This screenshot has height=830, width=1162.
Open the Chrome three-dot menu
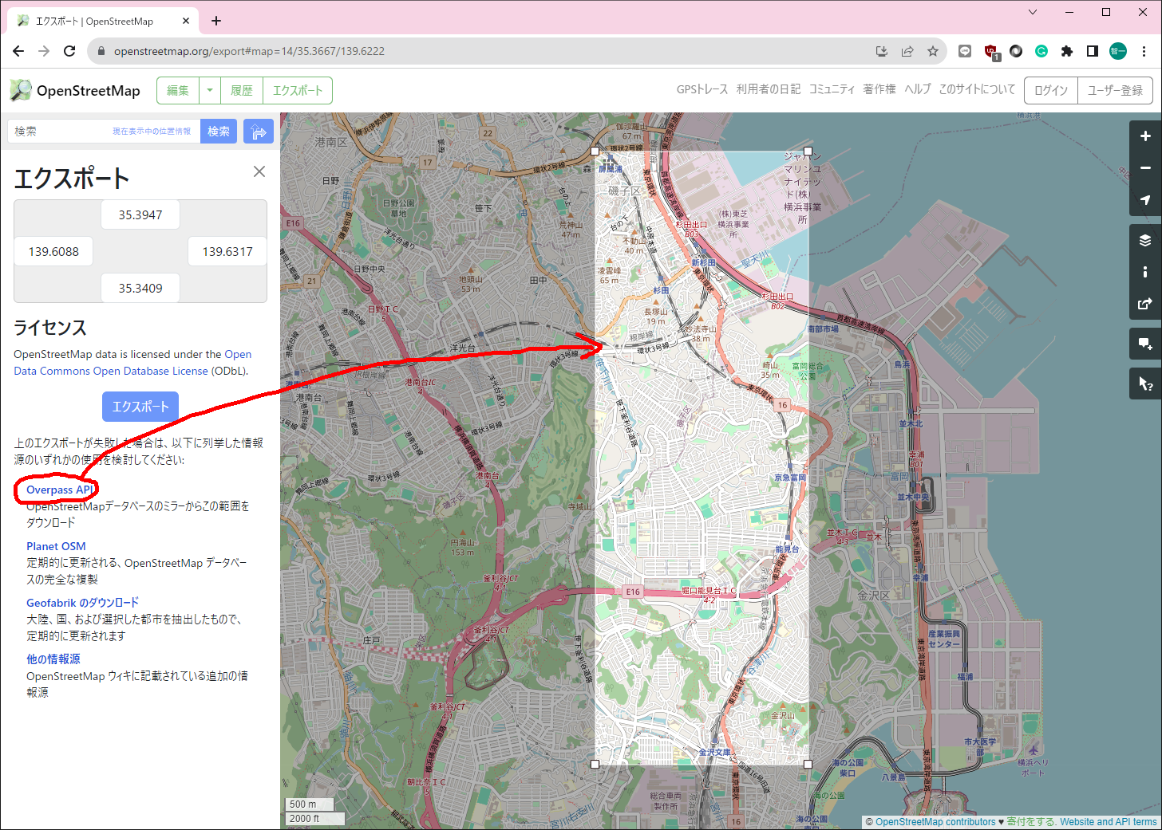click(x=1144, y=51)
